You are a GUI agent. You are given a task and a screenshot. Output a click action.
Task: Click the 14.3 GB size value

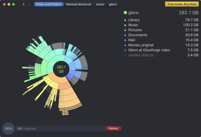click(x=192, y=45)
